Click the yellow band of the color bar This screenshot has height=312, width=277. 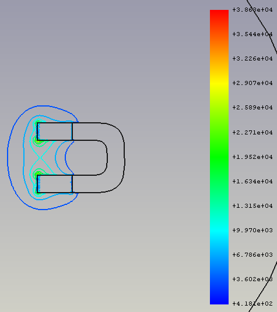(219, 83)
